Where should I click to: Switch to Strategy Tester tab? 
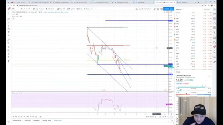[x=47, y=120]
